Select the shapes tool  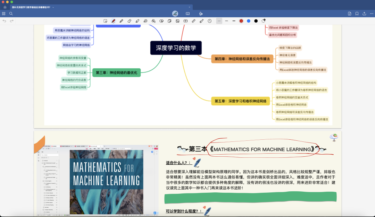coord(153,21)
